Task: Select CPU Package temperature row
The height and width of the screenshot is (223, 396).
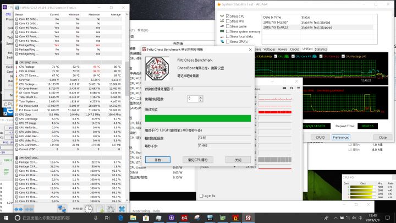Action: 68,67
